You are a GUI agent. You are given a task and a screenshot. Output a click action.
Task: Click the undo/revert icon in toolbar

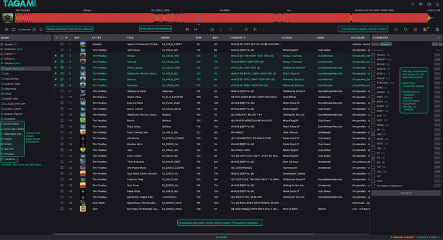(x=406, y=30)
